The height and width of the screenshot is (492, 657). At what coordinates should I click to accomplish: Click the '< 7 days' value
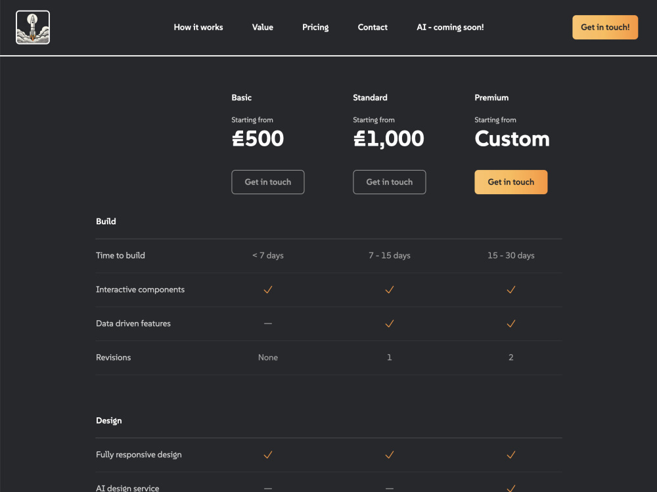[268, 255]
